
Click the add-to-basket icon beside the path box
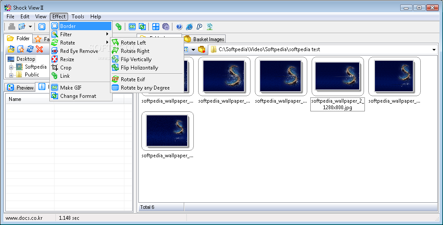coord(202,49)
